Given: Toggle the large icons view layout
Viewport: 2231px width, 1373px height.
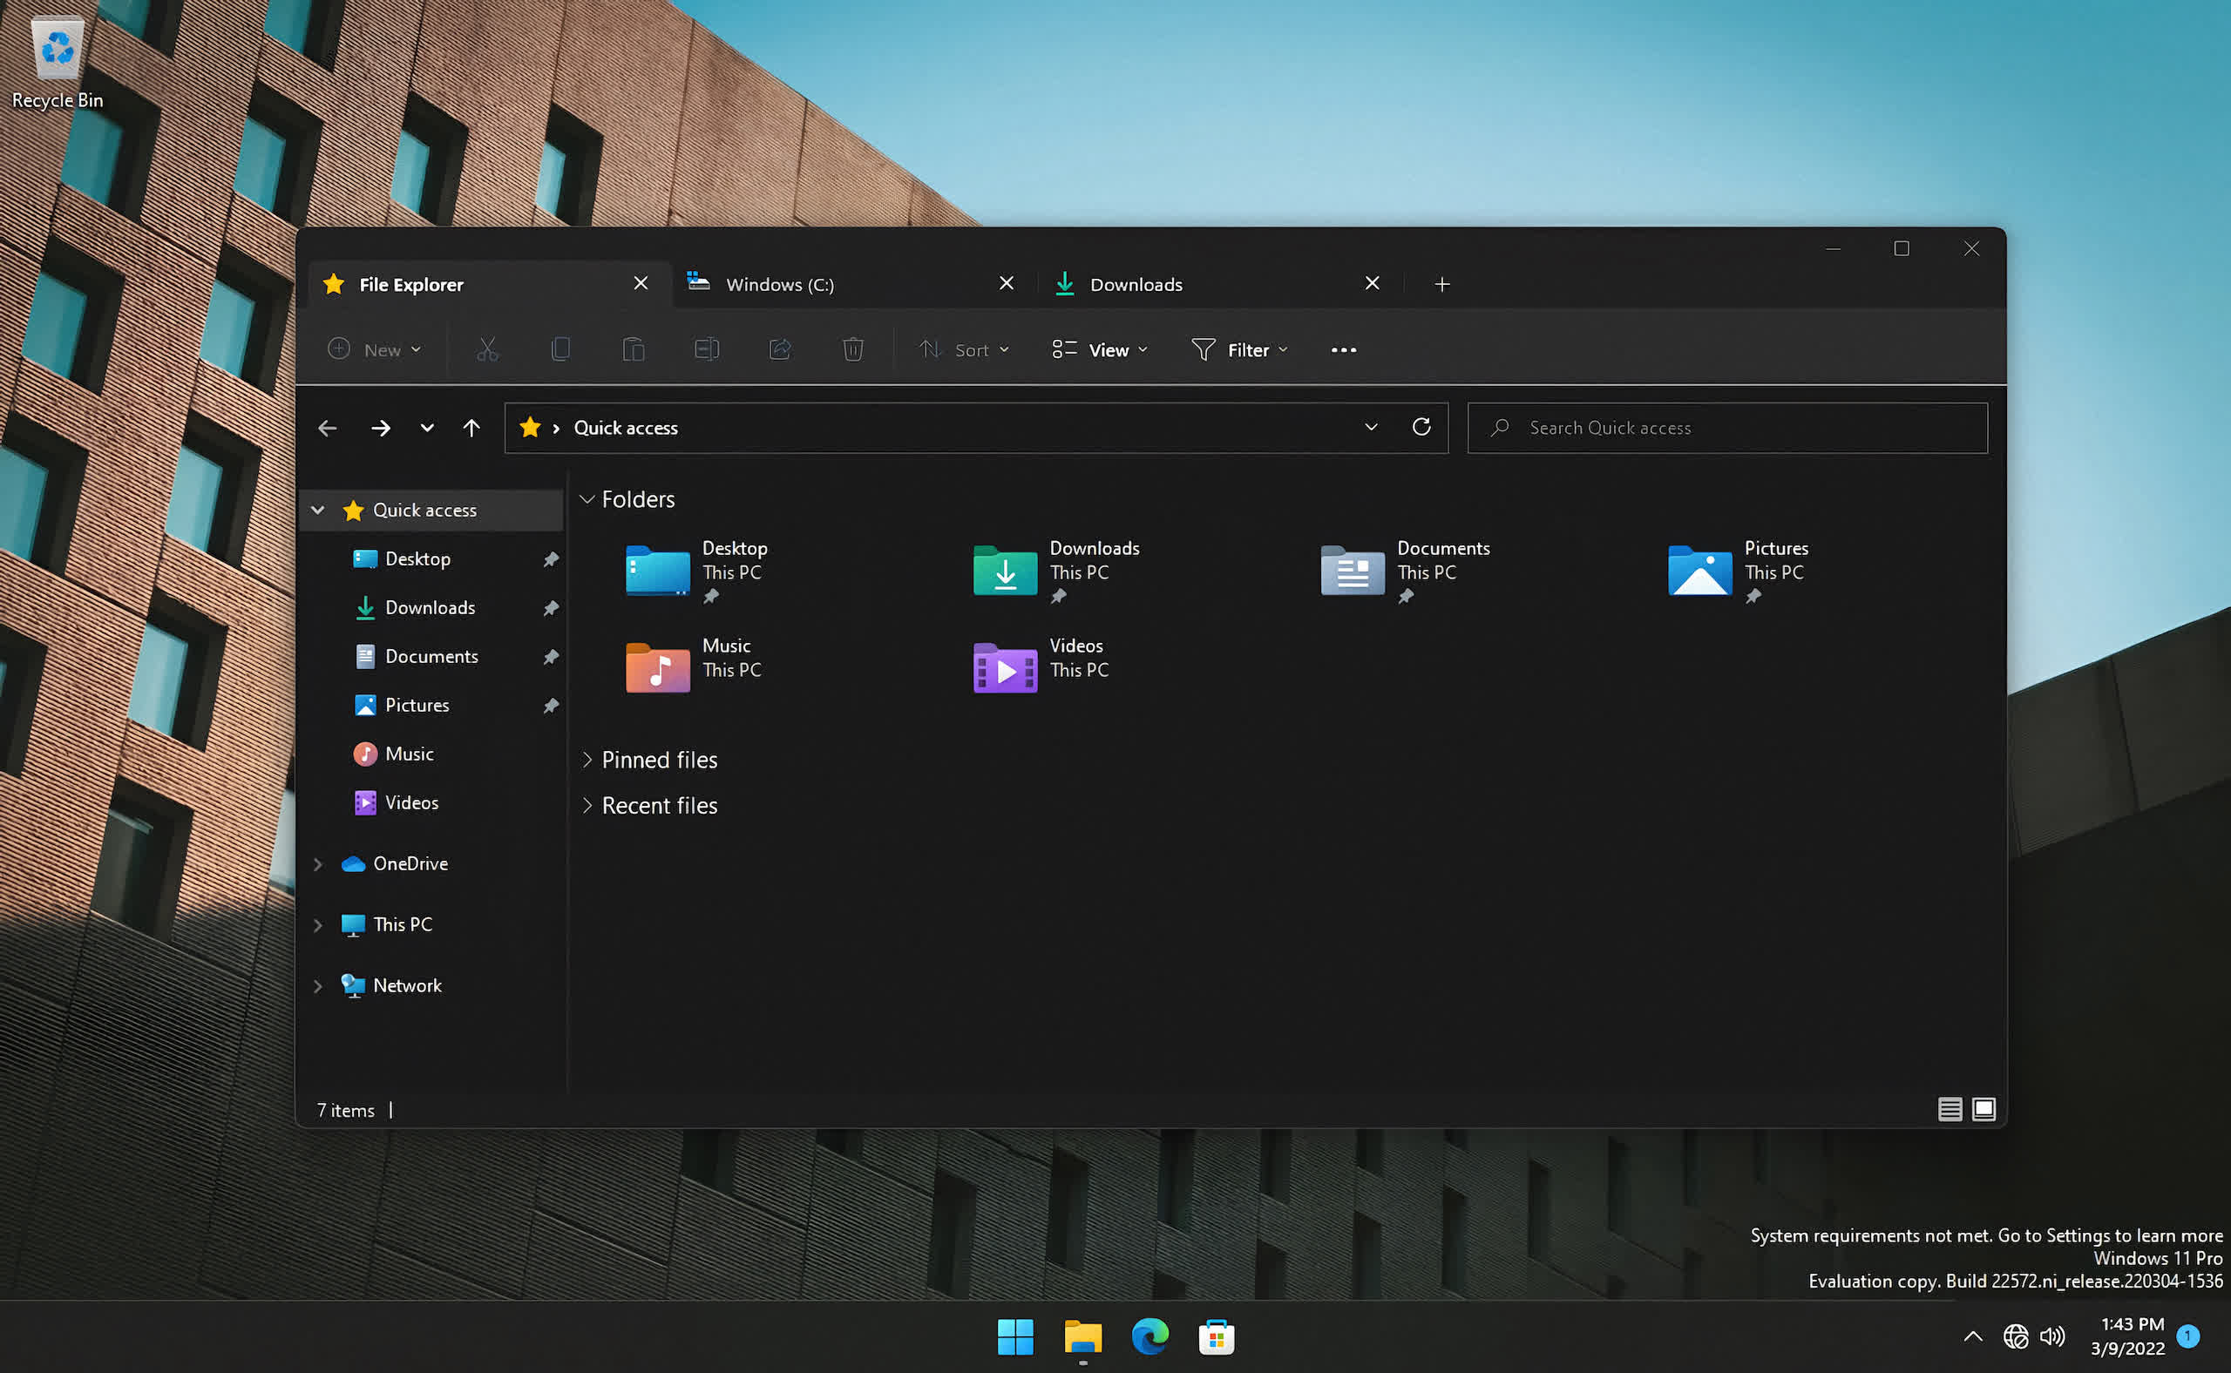Looking at the screenshot, I should (x=1981, y=1109).
